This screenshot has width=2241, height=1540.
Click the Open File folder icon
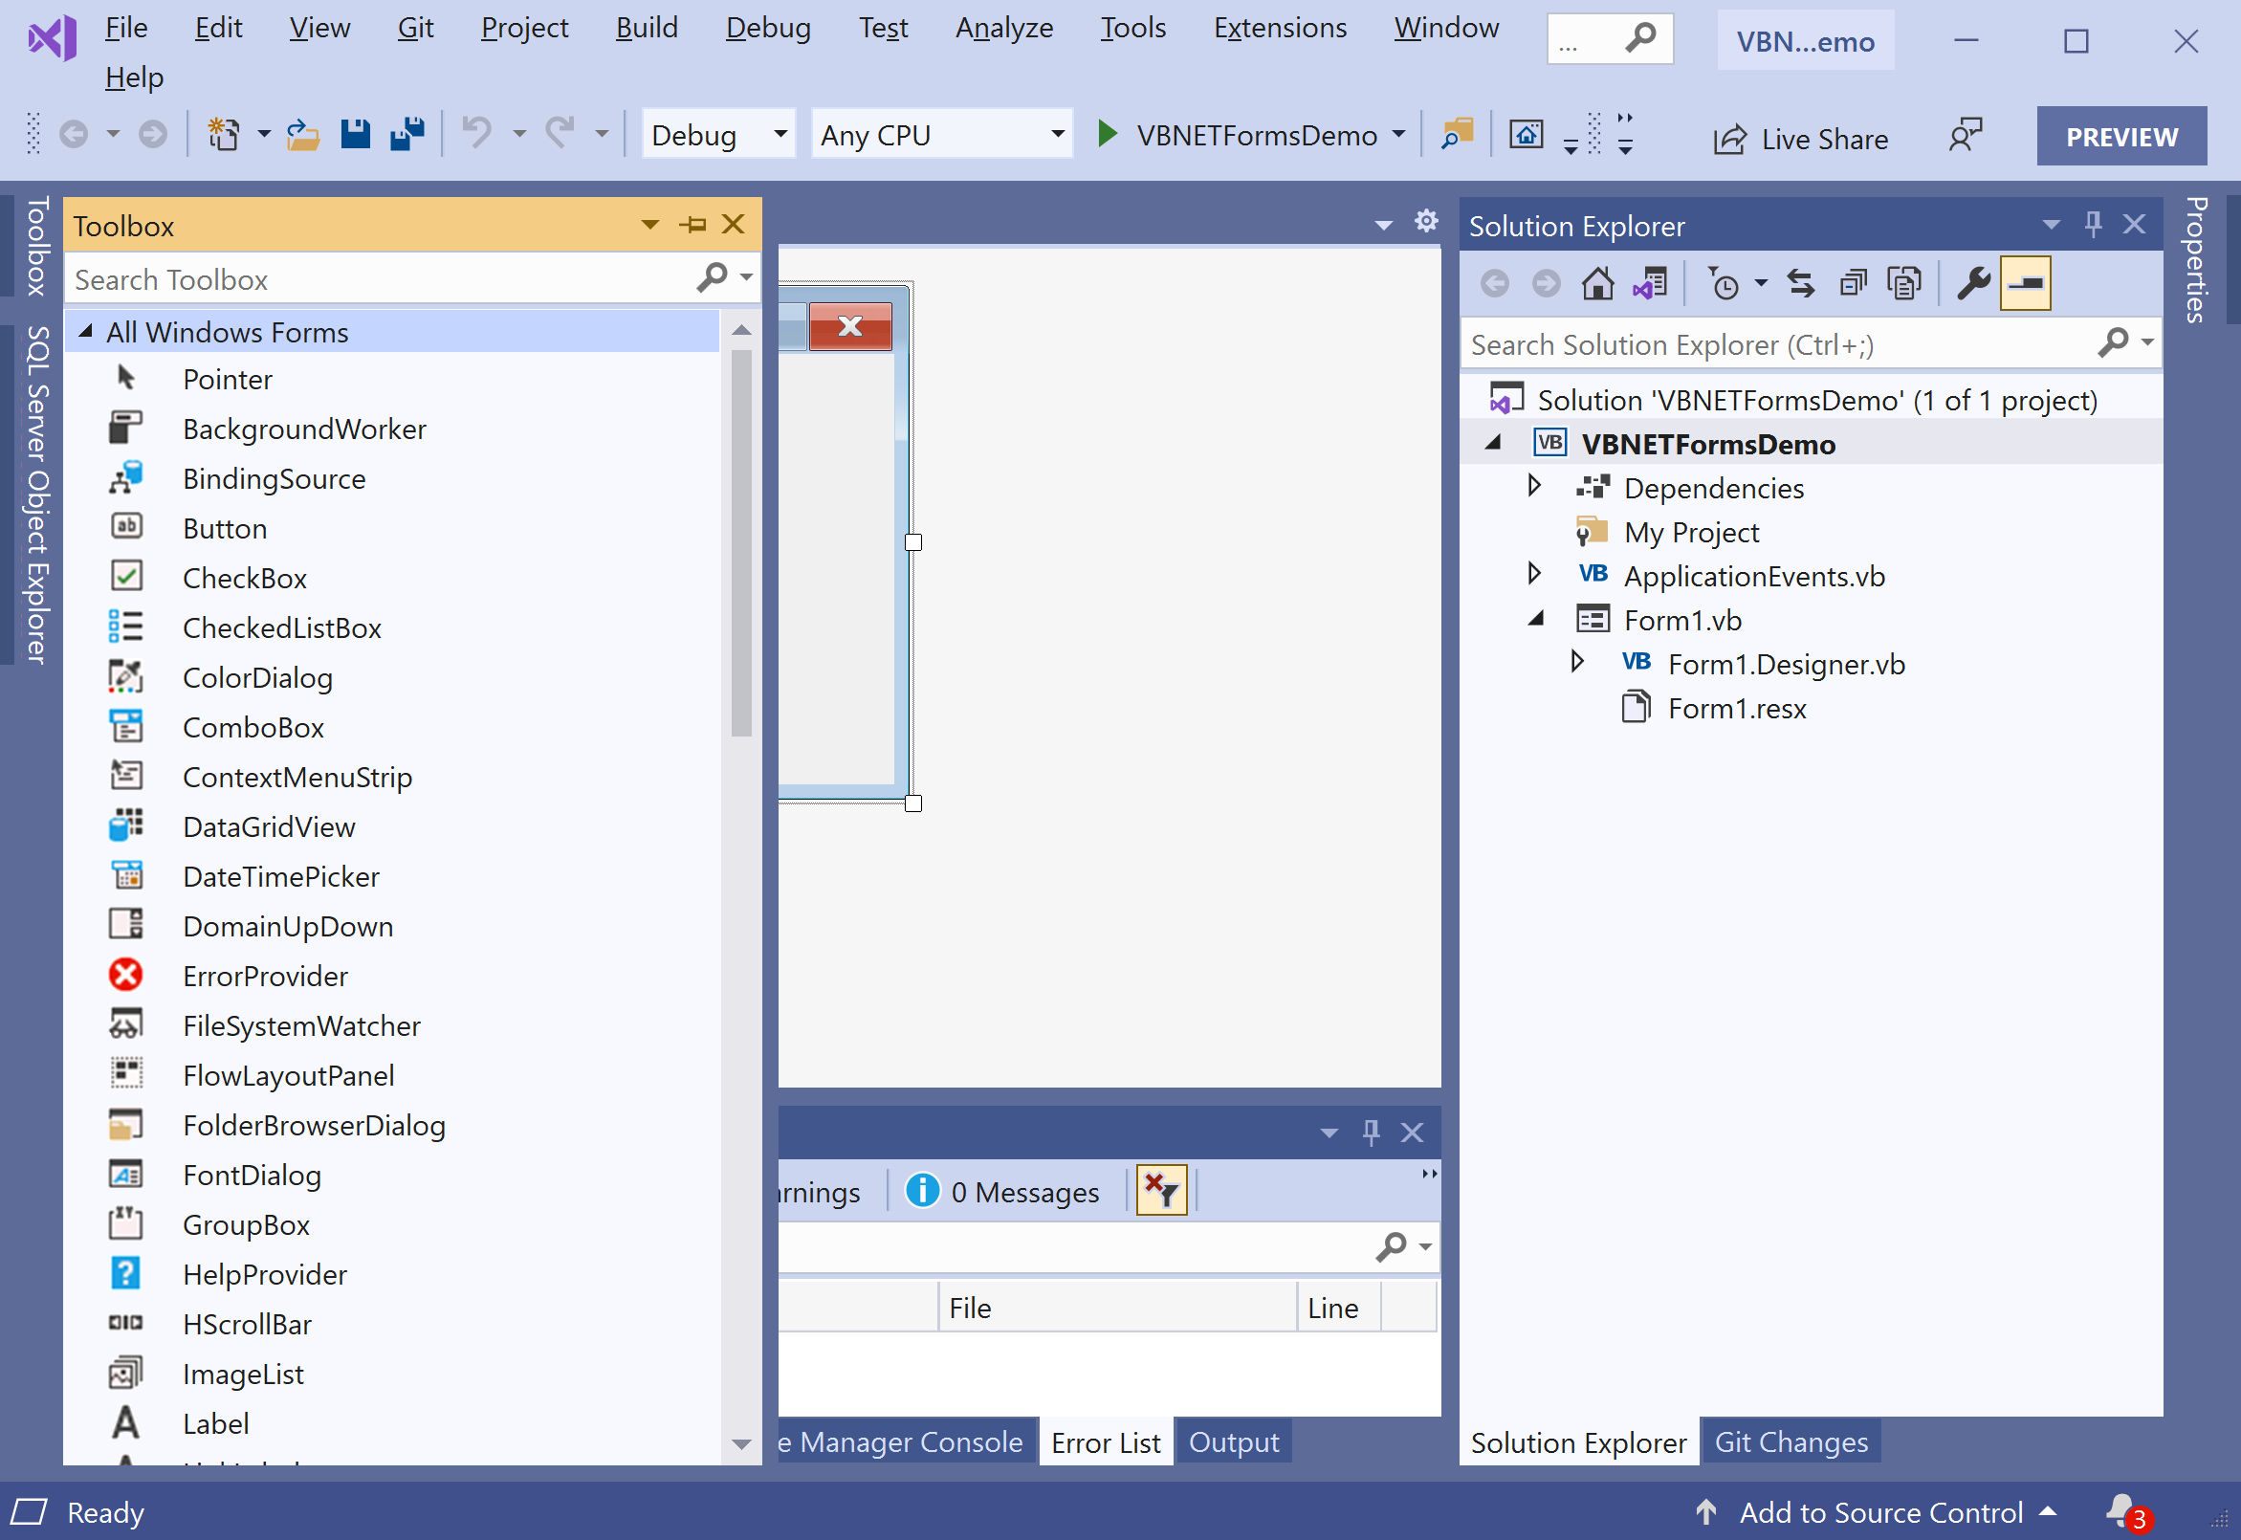click(x=303, y=134)
